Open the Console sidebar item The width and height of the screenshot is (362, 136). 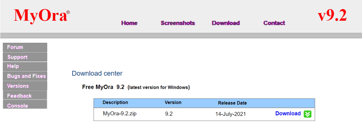tap(25, 105)
